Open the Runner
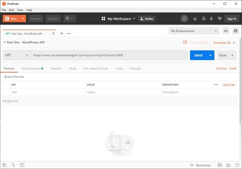The height and width of the screenshot is (169, 242). (53, 19)
